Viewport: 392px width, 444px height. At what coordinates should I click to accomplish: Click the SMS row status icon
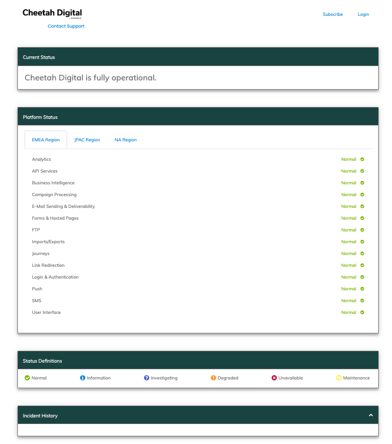click(362, 301)
